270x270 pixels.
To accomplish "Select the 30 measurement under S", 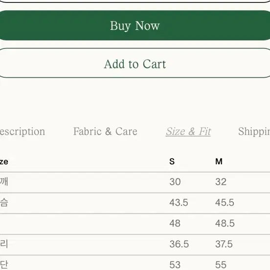I will click(175, 182).
